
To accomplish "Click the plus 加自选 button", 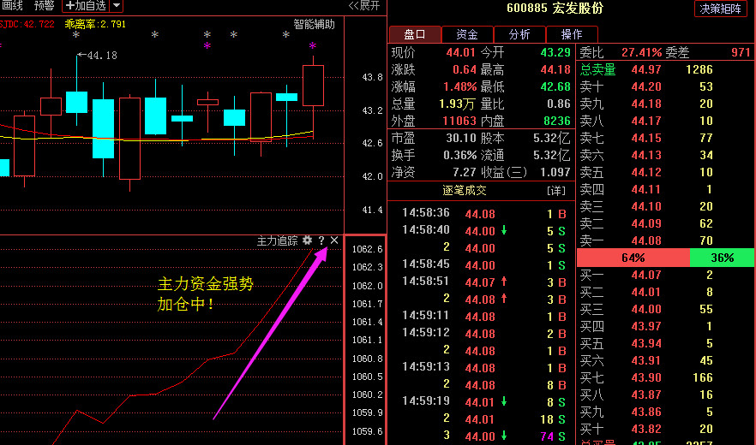I will coord(86,6).
